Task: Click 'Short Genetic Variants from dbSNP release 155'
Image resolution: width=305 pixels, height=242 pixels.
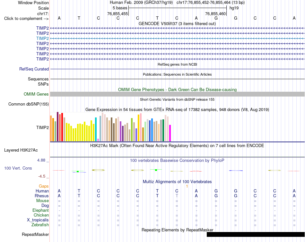Action: [177, 99]
